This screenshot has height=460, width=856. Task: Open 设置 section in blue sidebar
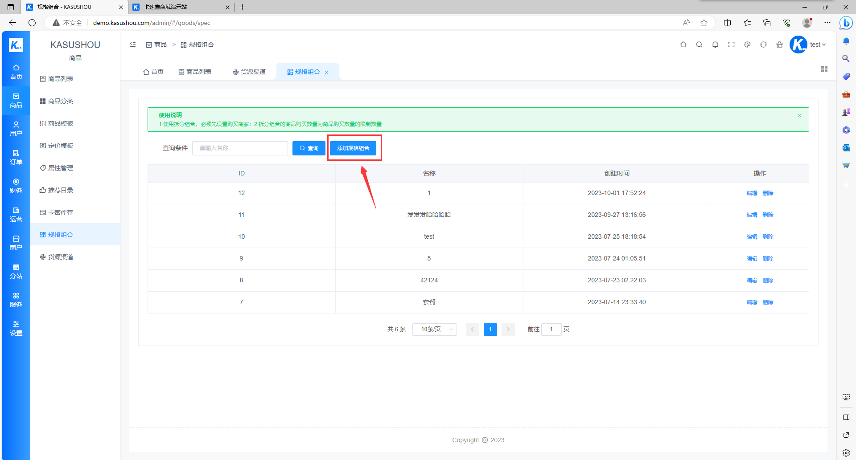point(16,329)
